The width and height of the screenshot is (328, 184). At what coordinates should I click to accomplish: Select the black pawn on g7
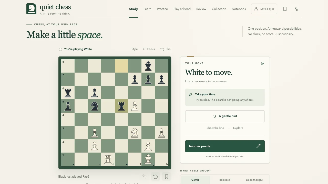point(148,79)
